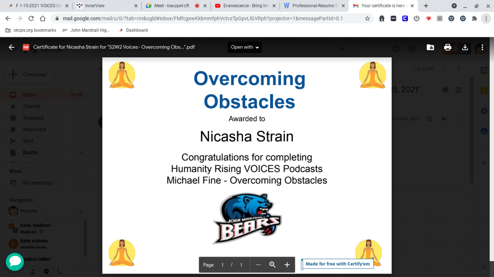Open Google Keep in Gmail's side panel

[484, 90]
